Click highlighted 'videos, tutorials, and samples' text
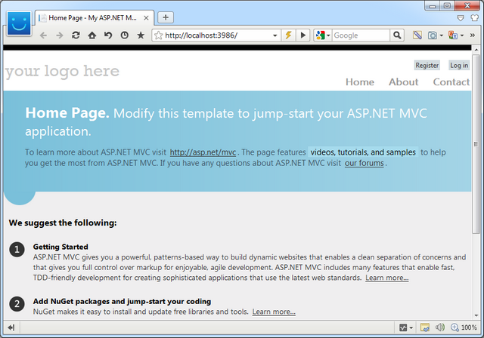The image size is (484, 338). pos(363,152)
